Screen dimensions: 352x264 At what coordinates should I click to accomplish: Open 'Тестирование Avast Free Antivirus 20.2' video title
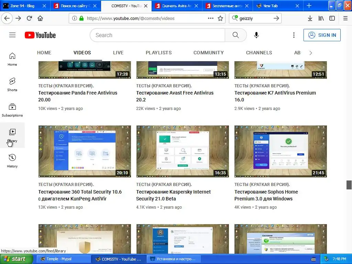tap(175, 96)
